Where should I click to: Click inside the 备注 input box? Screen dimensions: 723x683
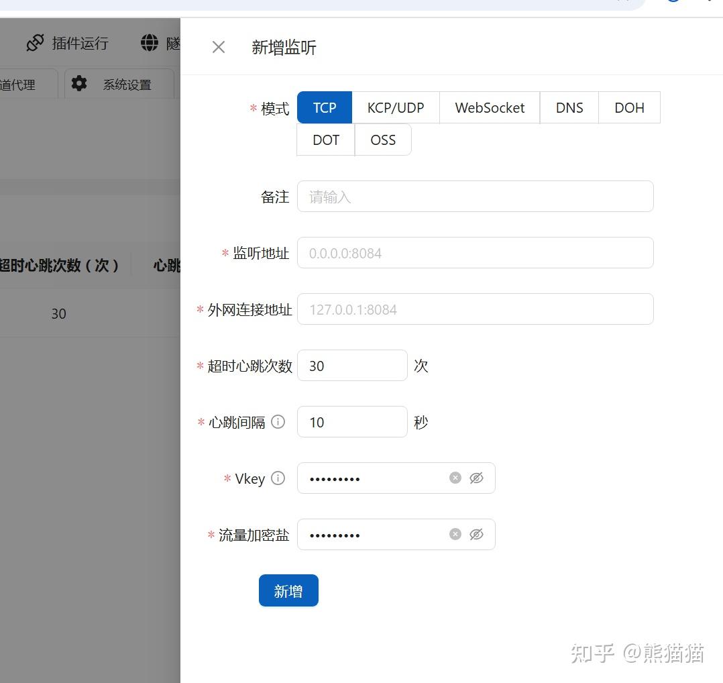475,196
